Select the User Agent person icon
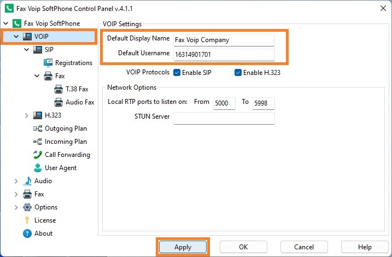 click(38, 168)
